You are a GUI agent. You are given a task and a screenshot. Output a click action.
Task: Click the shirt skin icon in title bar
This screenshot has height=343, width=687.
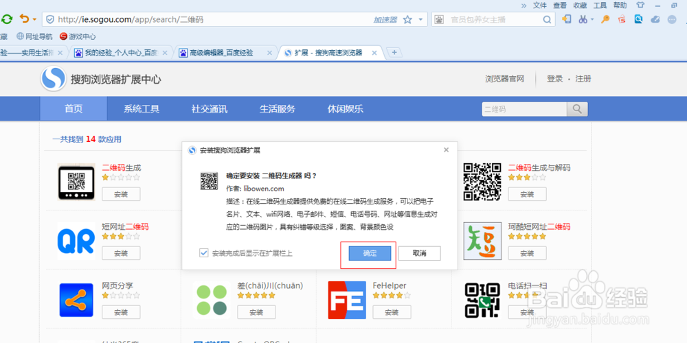(x=640, y=5)
